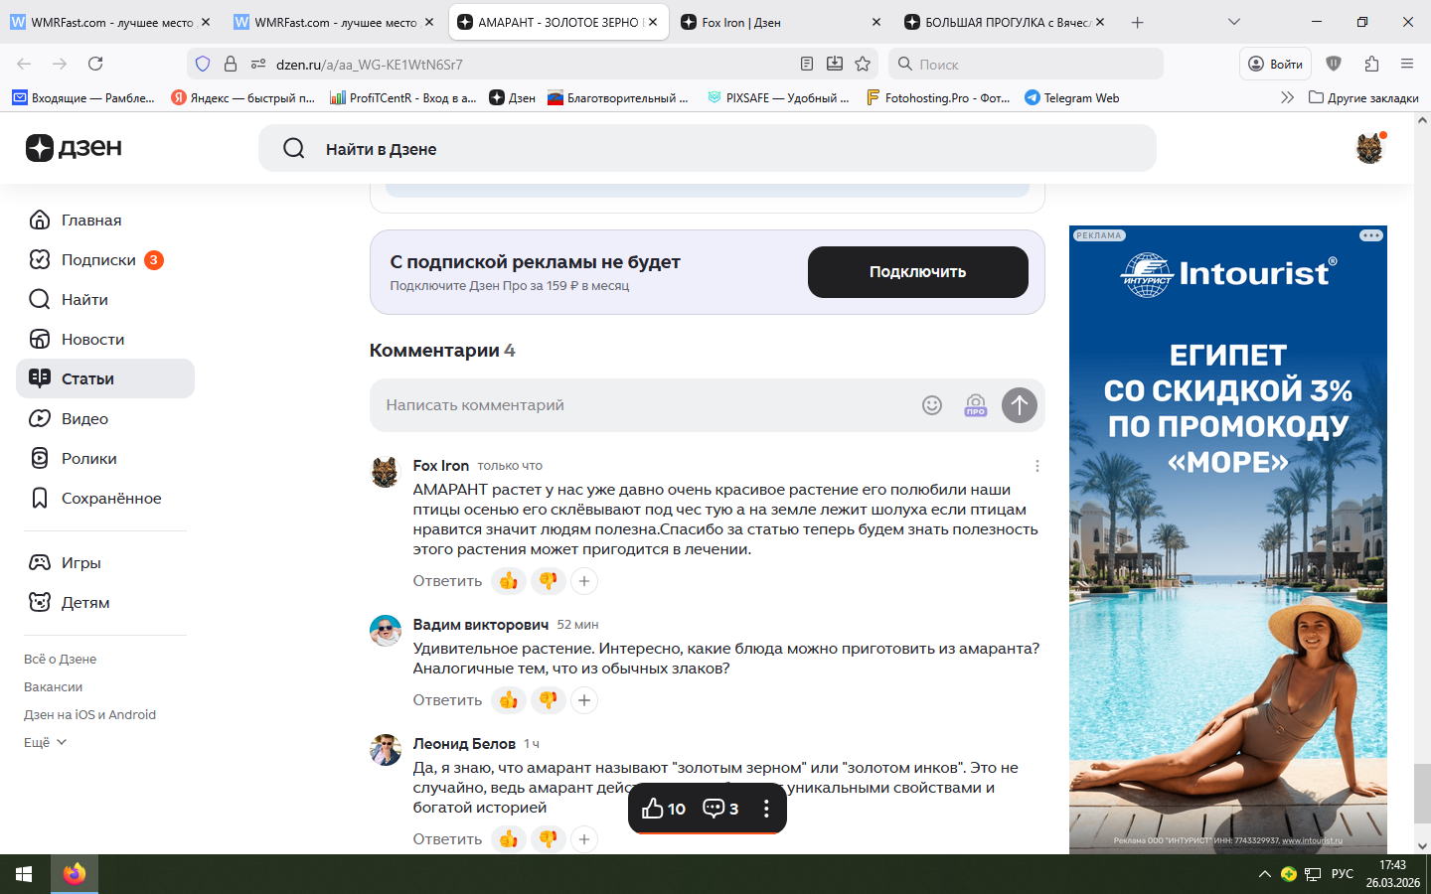Open Fox Iron author profile name

pos(441,466)
